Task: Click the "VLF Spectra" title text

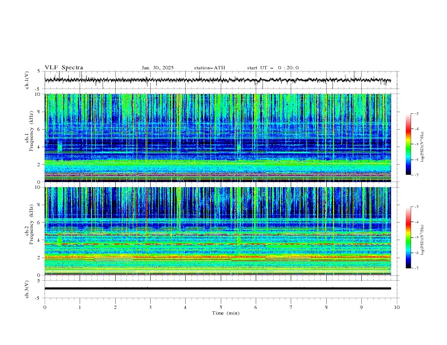Action: coord(64,68)
